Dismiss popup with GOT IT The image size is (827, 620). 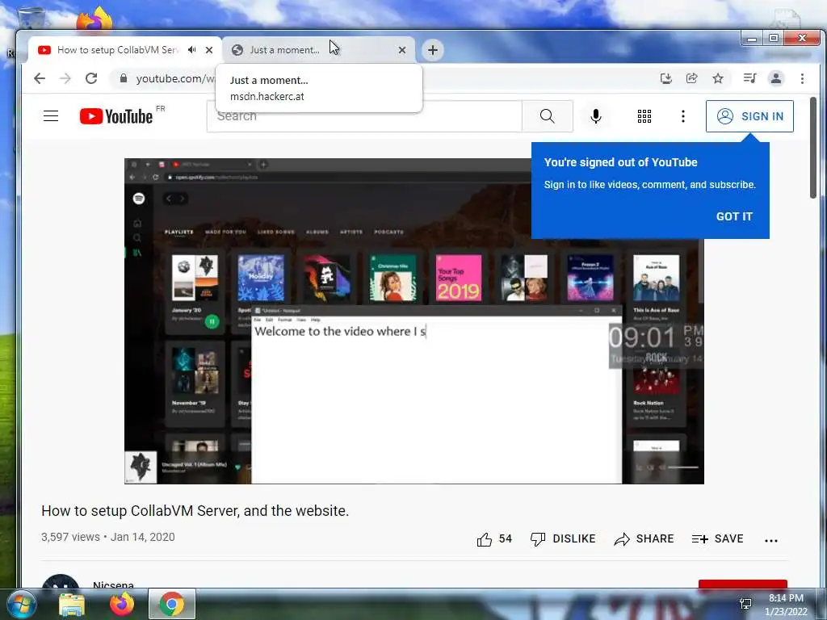pos(734,216)
